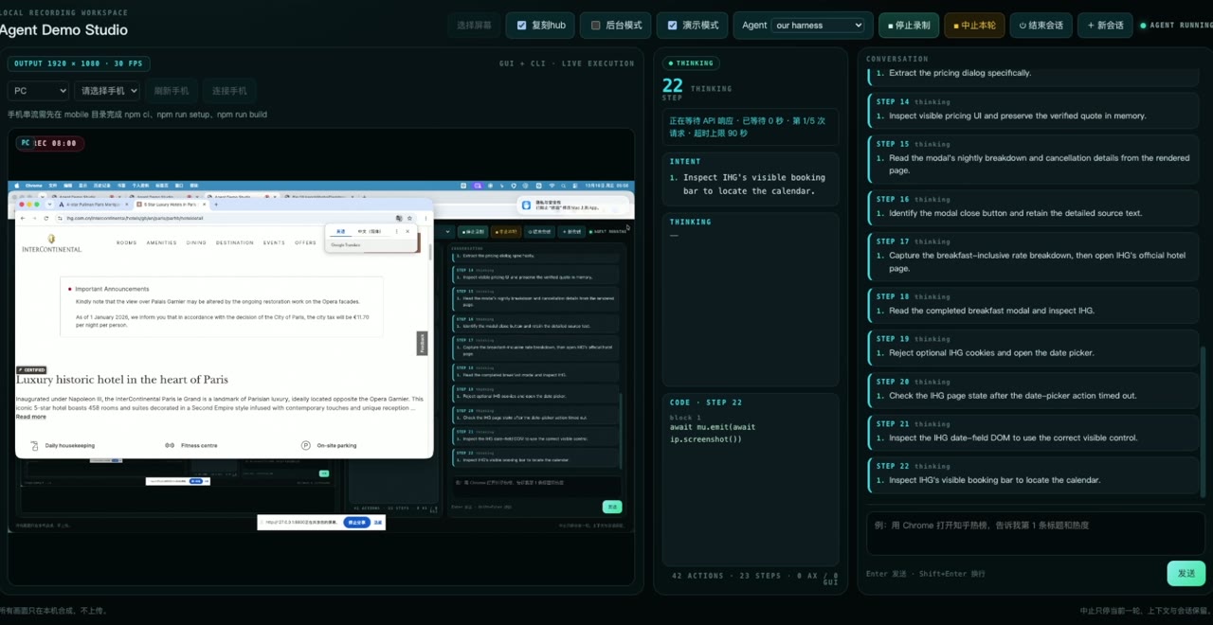This screenshot has width=1213, height=625.
Task: Click the CODE STEP 22 code block
Action: (x=713, y=433)
